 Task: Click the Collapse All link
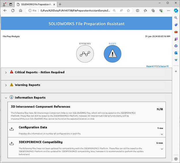(x=163, y=66)
